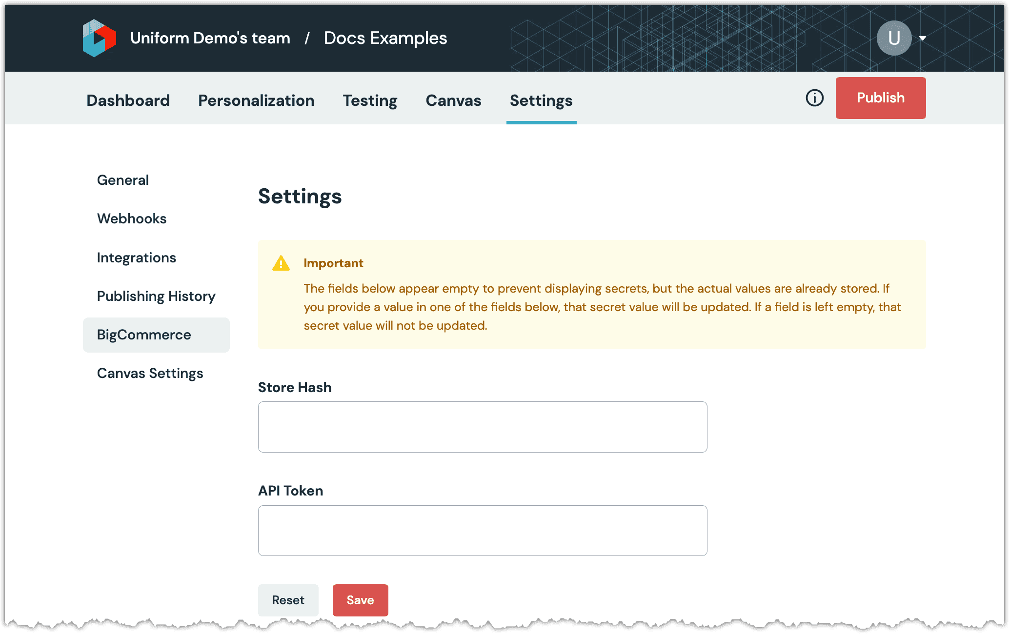Screen dimensions: 1009x634
Task: Click the Store Hash input field
Action: (483, 427)
